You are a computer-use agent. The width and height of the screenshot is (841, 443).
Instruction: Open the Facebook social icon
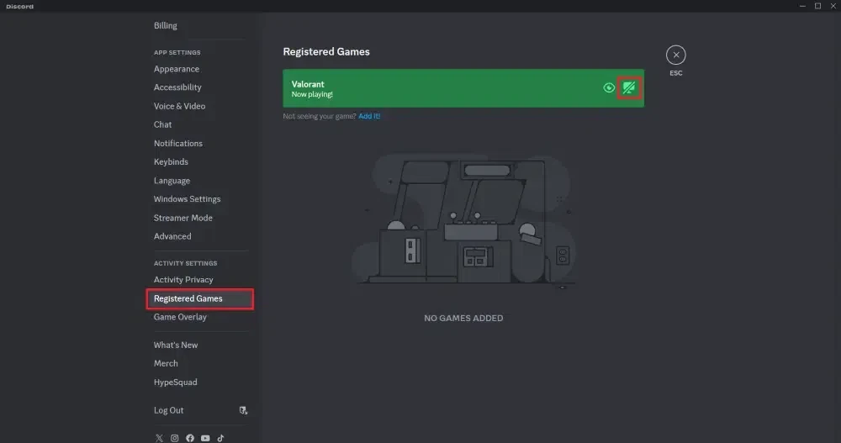tap(190, 438)
